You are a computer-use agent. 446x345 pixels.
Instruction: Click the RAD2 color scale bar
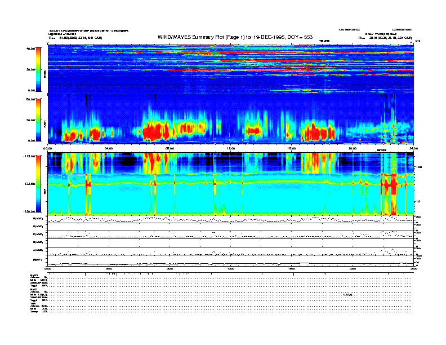tap(38, 69)
